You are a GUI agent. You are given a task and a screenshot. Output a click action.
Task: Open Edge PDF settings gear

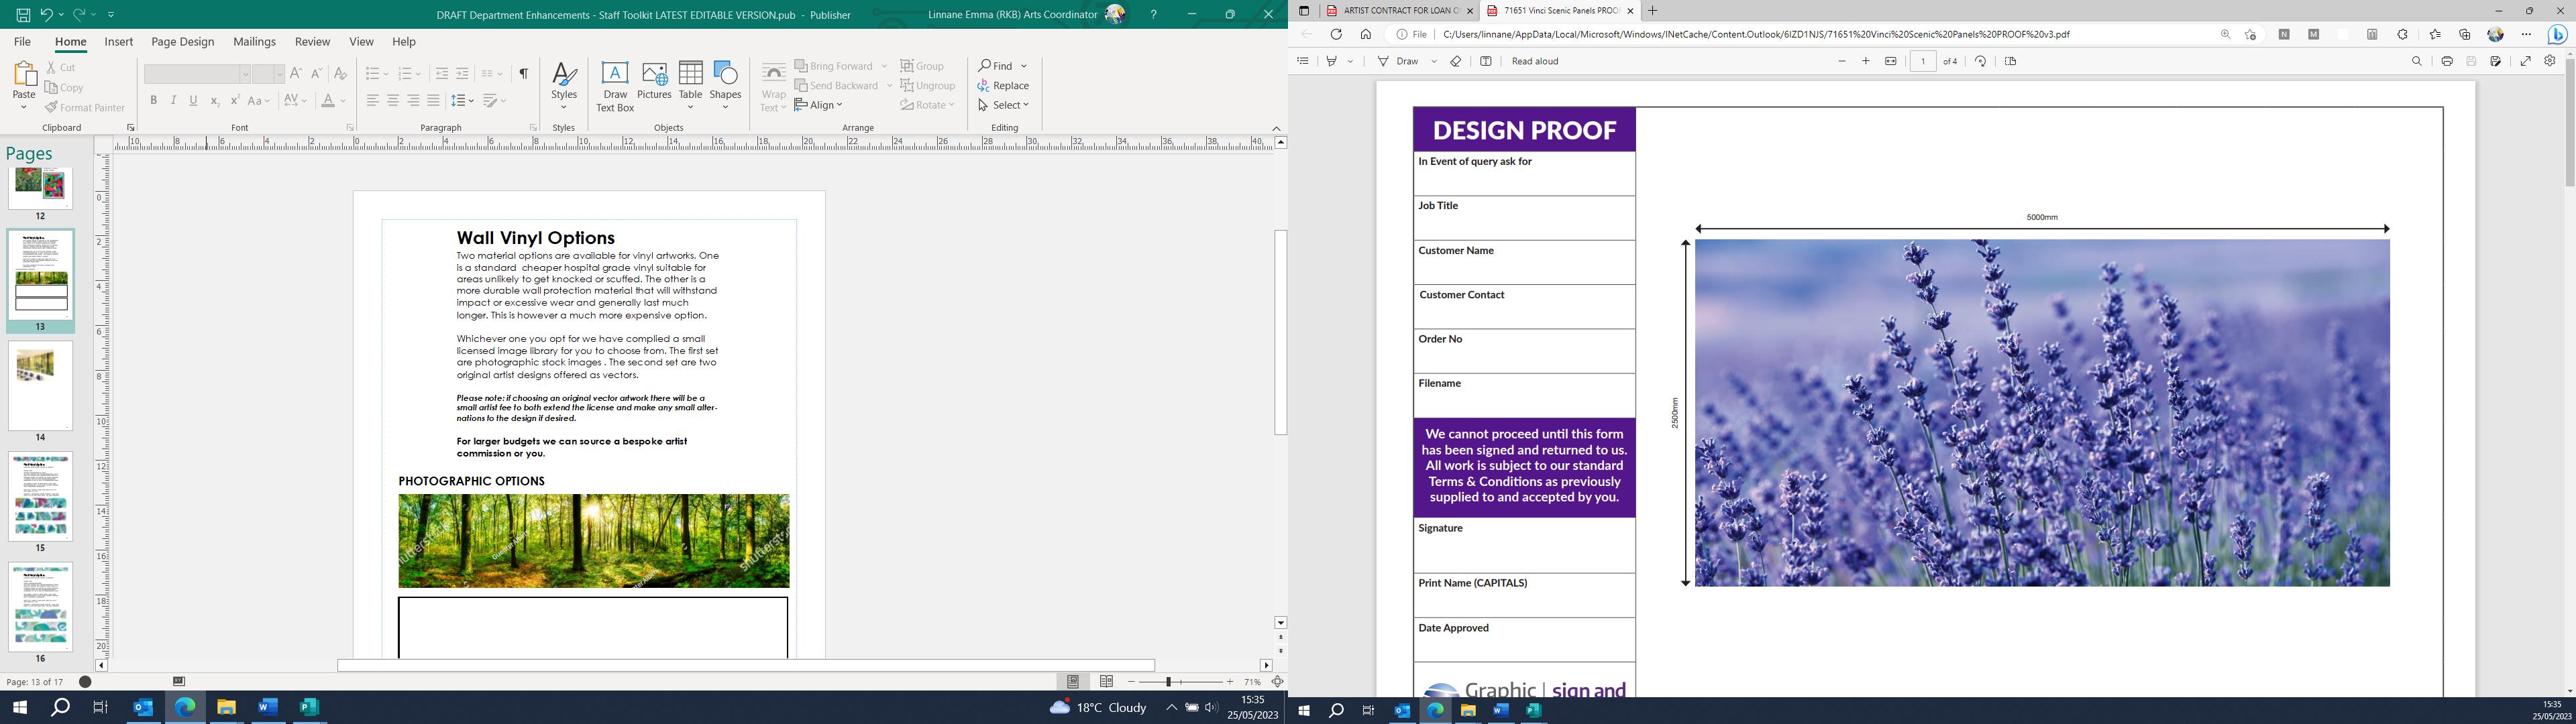pyautogui.click(x=2550, y=61)
